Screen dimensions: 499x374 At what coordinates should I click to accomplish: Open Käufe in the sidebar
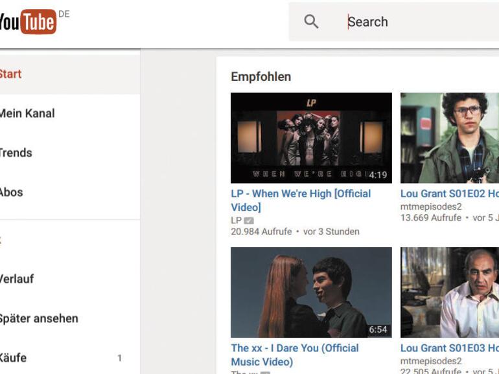pyautogui.click(x=70, y=358)
